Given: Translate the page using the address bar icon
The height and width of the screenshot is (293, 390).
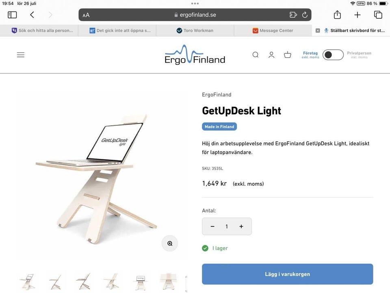Looking at the screenshot, I should coord(292,14).
